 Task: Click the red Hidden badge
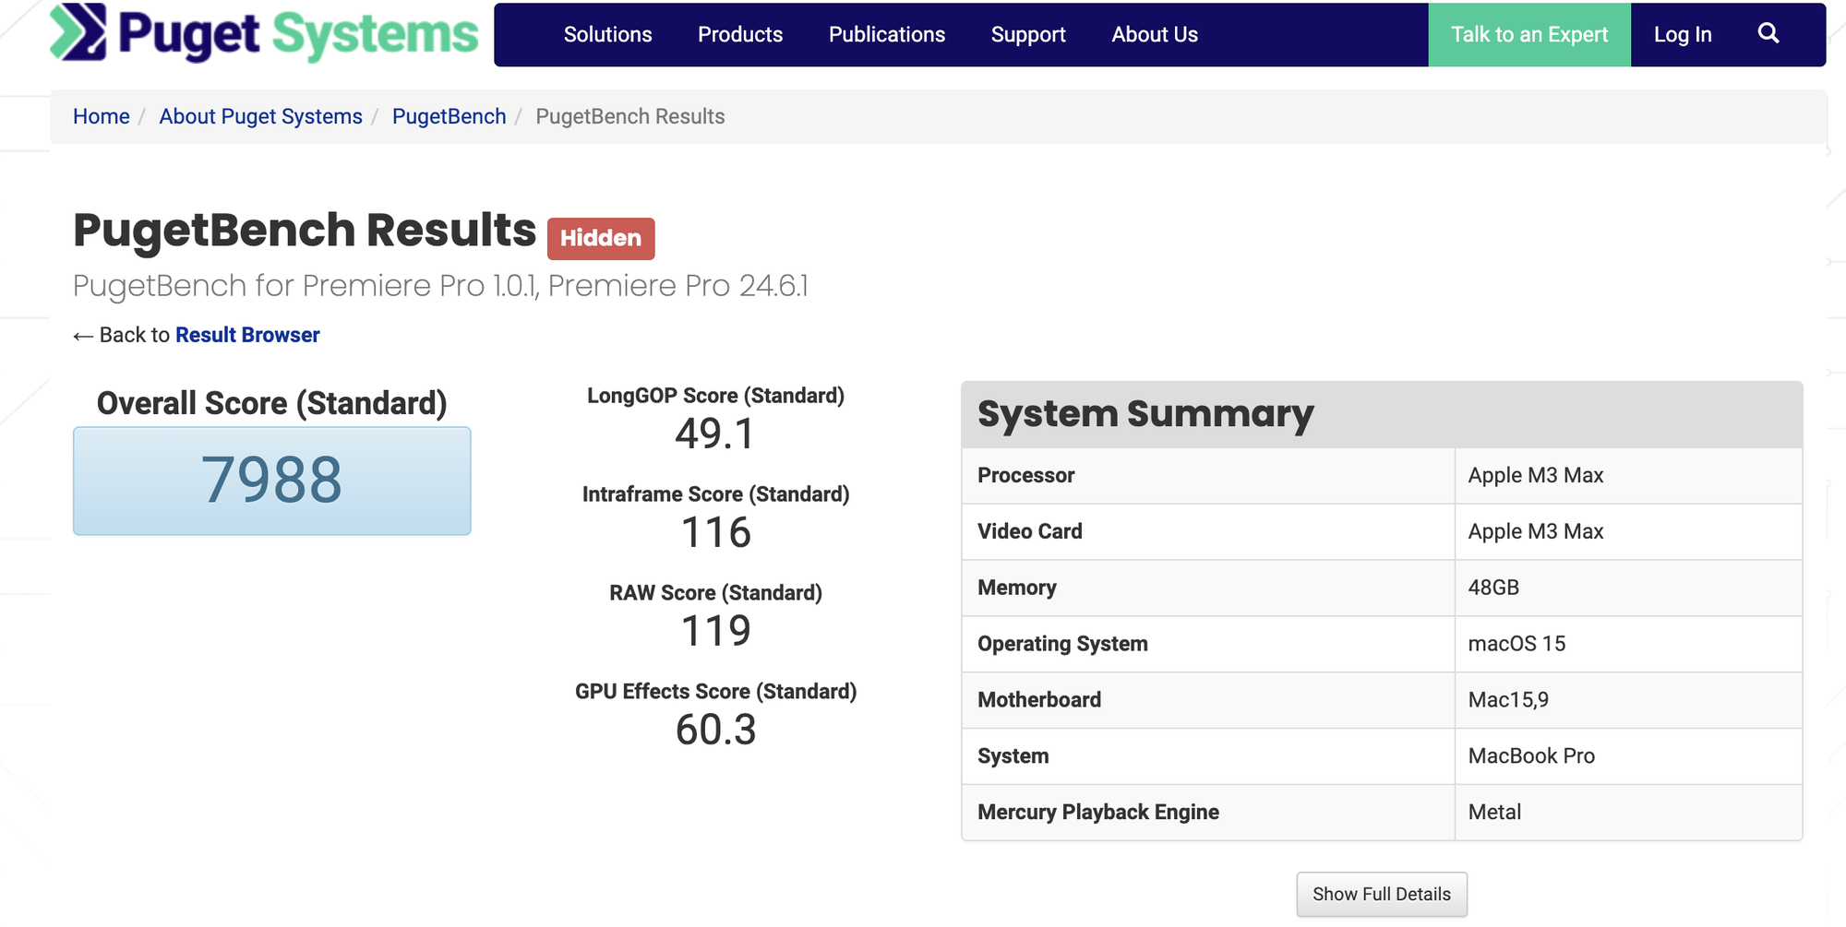click(x=601, y=238)
